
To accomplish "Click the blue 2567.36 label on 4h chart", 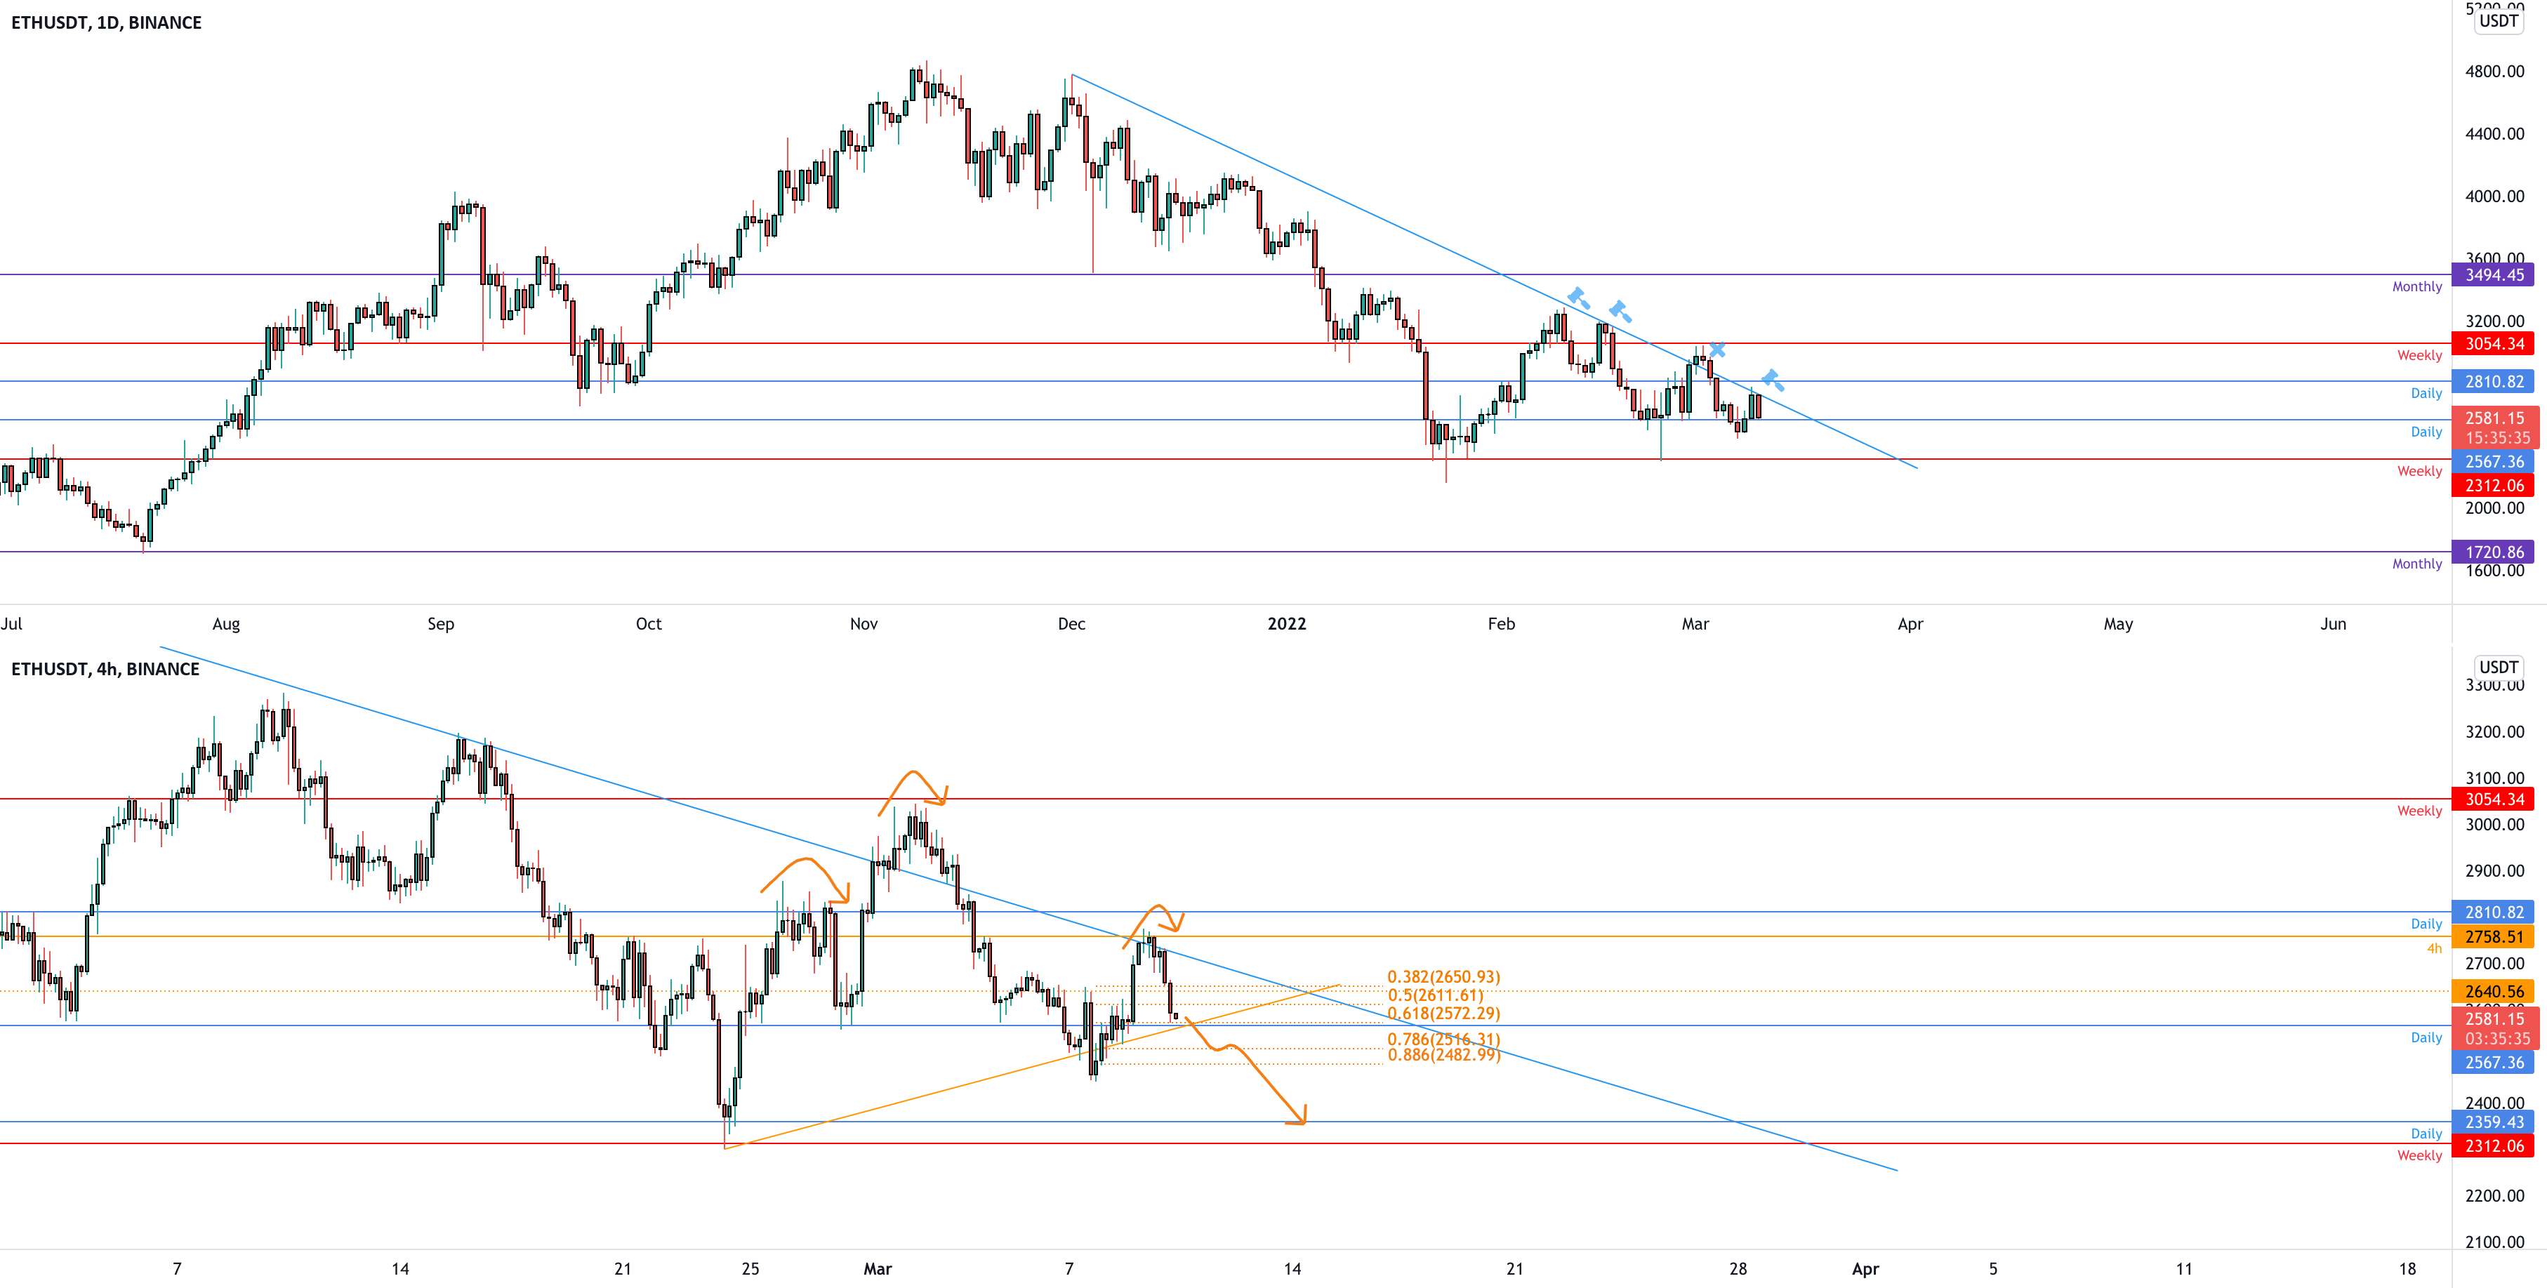I will (x=2494, y=1063).
